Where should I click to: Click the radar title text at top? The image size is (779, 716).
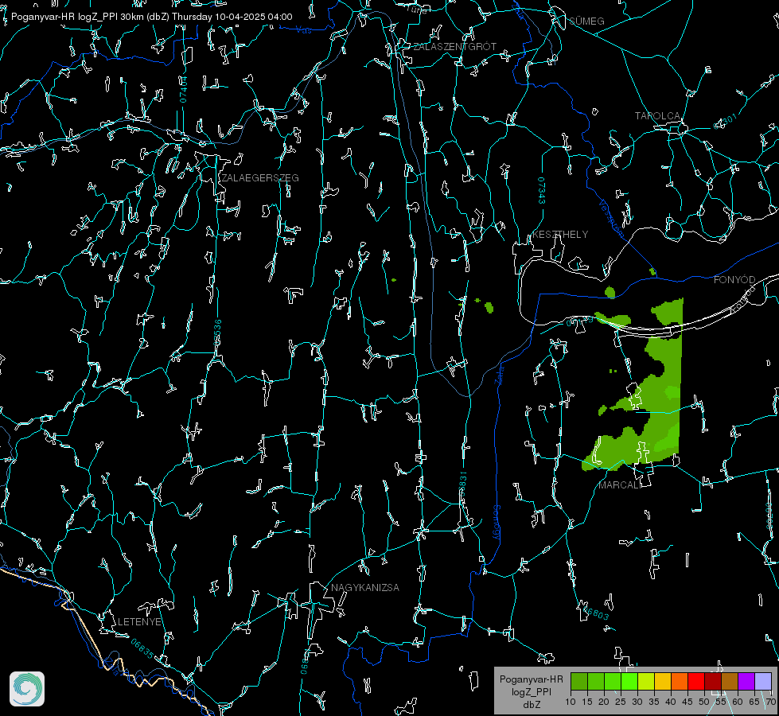[x=151, y=17]
